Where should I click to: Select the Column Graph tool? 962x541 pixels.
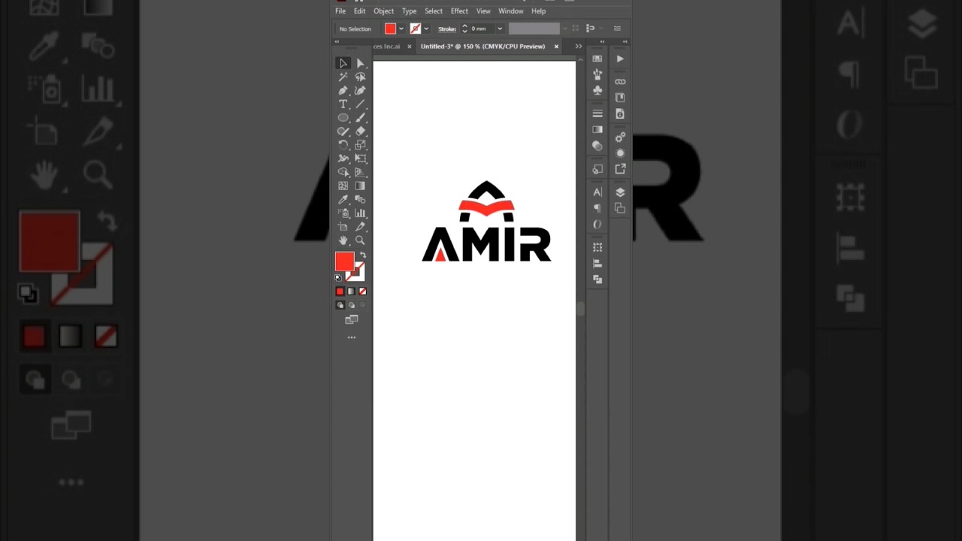[x=360, y=213]
